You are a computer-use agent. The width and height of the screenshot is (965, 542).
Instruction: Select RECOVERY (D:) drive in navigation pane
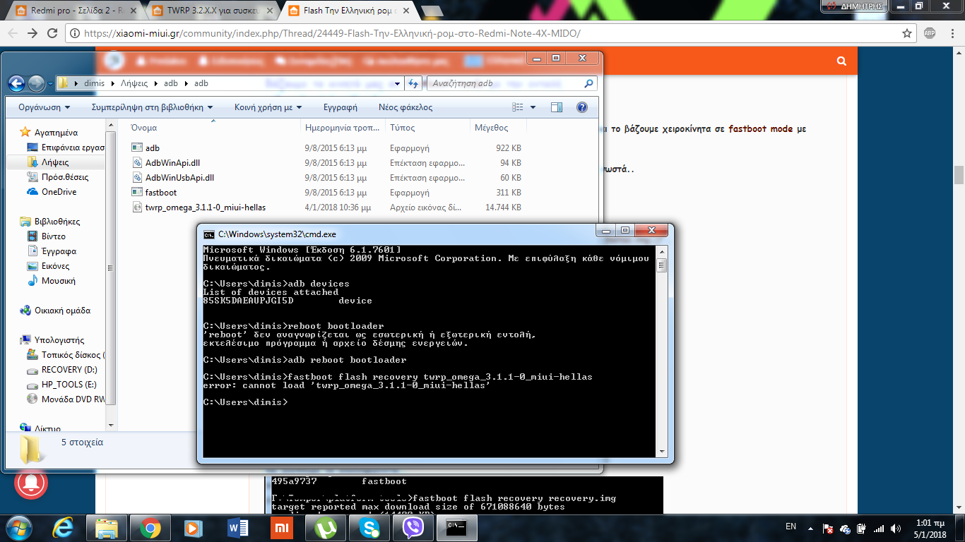click(69, 370)
